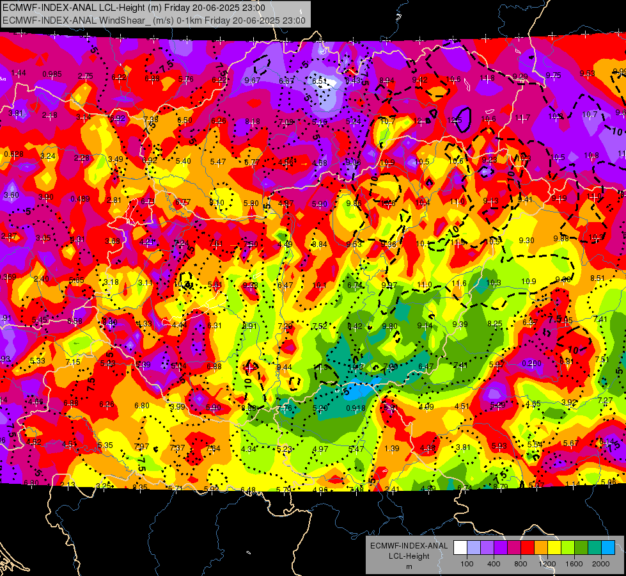Click the 5.67 grid point value

pos(571,443)
